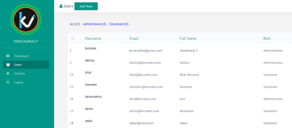Click the user icon beside Users heading
This screenshot has height=128, width=292.
click(x=61, y=6)
